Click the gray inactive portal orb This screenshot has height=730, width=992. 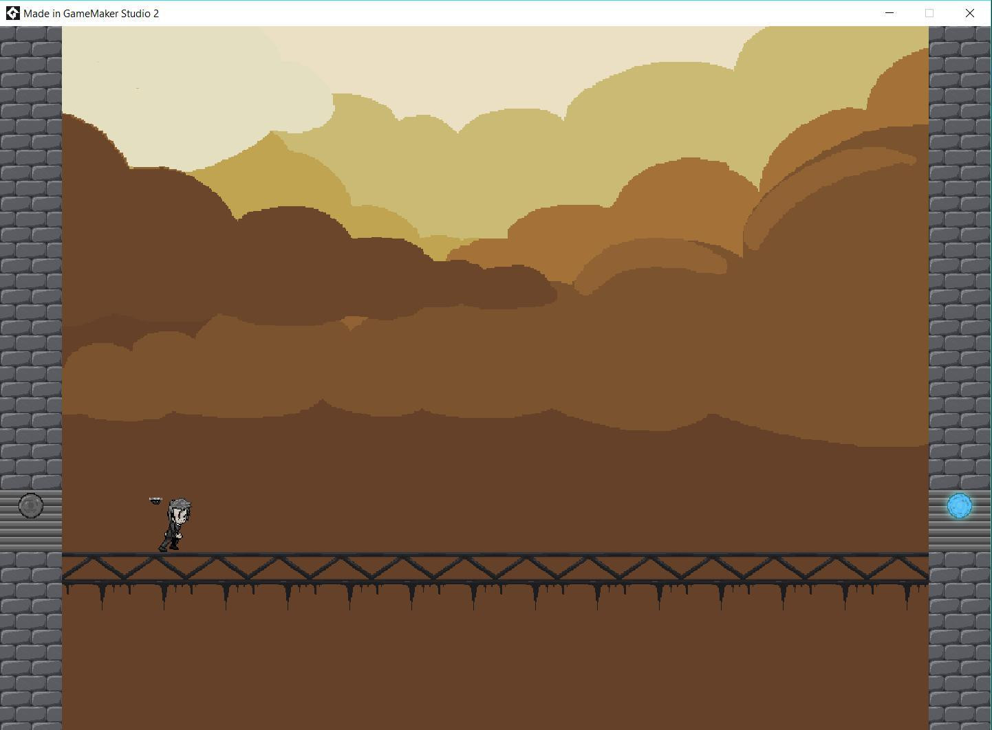(31, 506)
